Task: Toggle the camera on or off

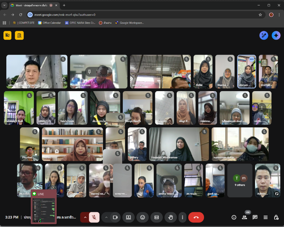Action: click(115, 217)
